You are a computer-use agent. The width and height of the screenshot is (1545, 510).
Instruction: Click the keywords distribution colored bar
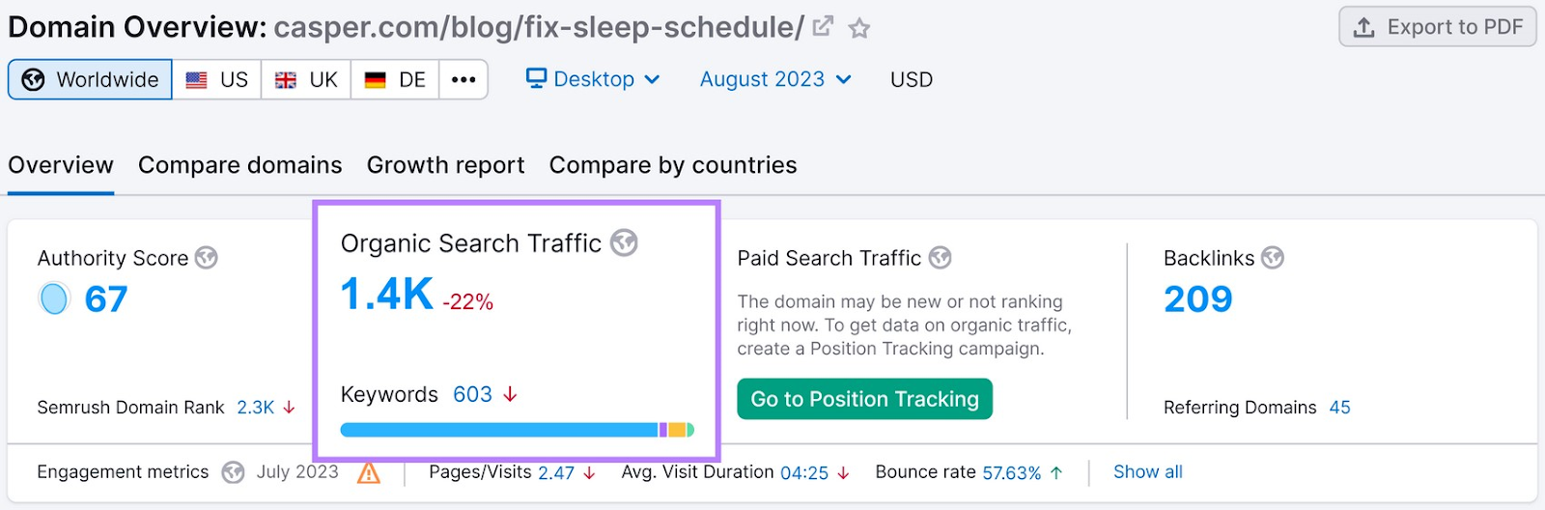[x=518, y=430]
